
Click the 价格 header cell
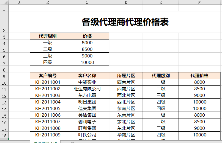tap(87, 36)
